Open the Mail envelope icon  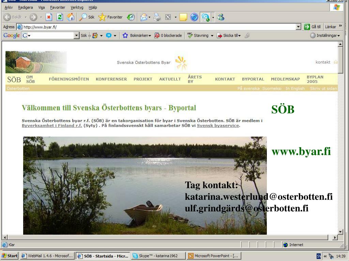(x=143, y=17)
